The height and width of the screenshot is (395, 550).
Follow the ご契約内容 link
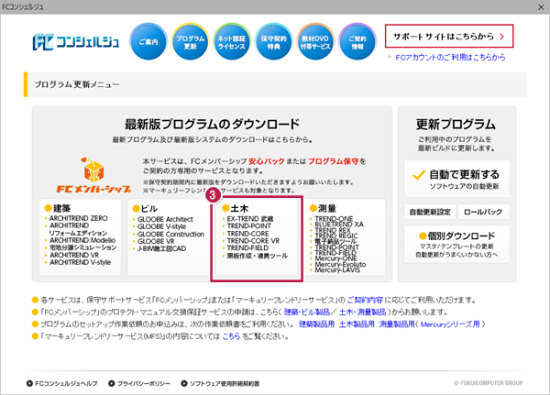(365, 301)
